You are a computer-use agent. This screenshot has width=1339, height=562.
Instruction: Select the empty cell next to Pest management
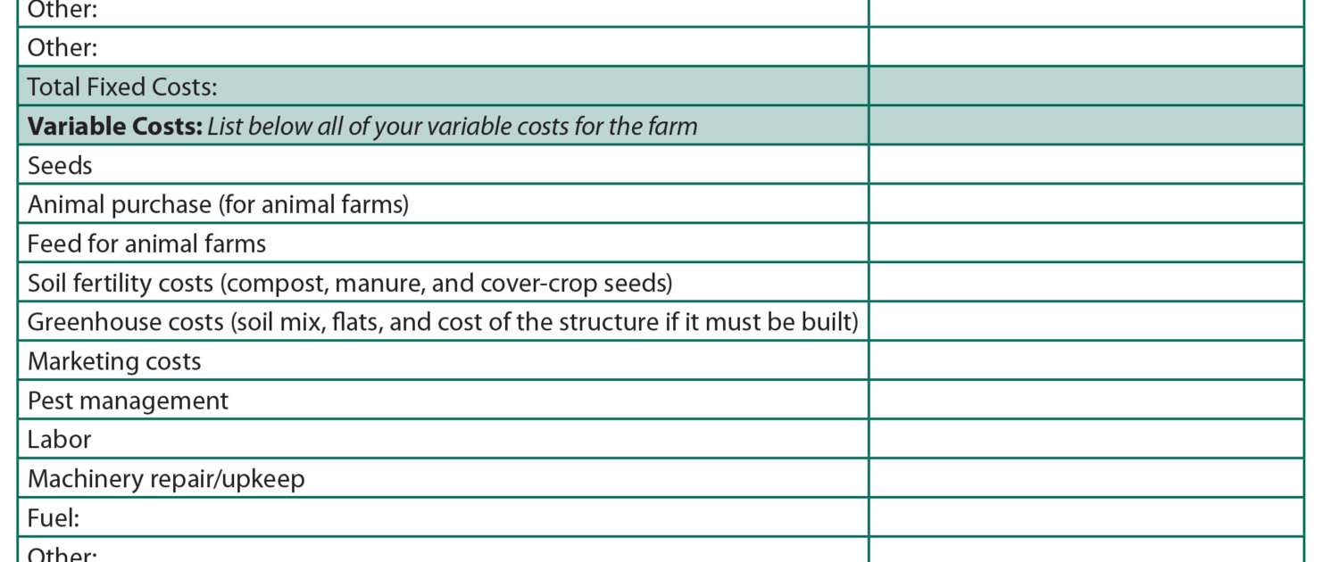pyautogui.click(x=1085, y=400)
